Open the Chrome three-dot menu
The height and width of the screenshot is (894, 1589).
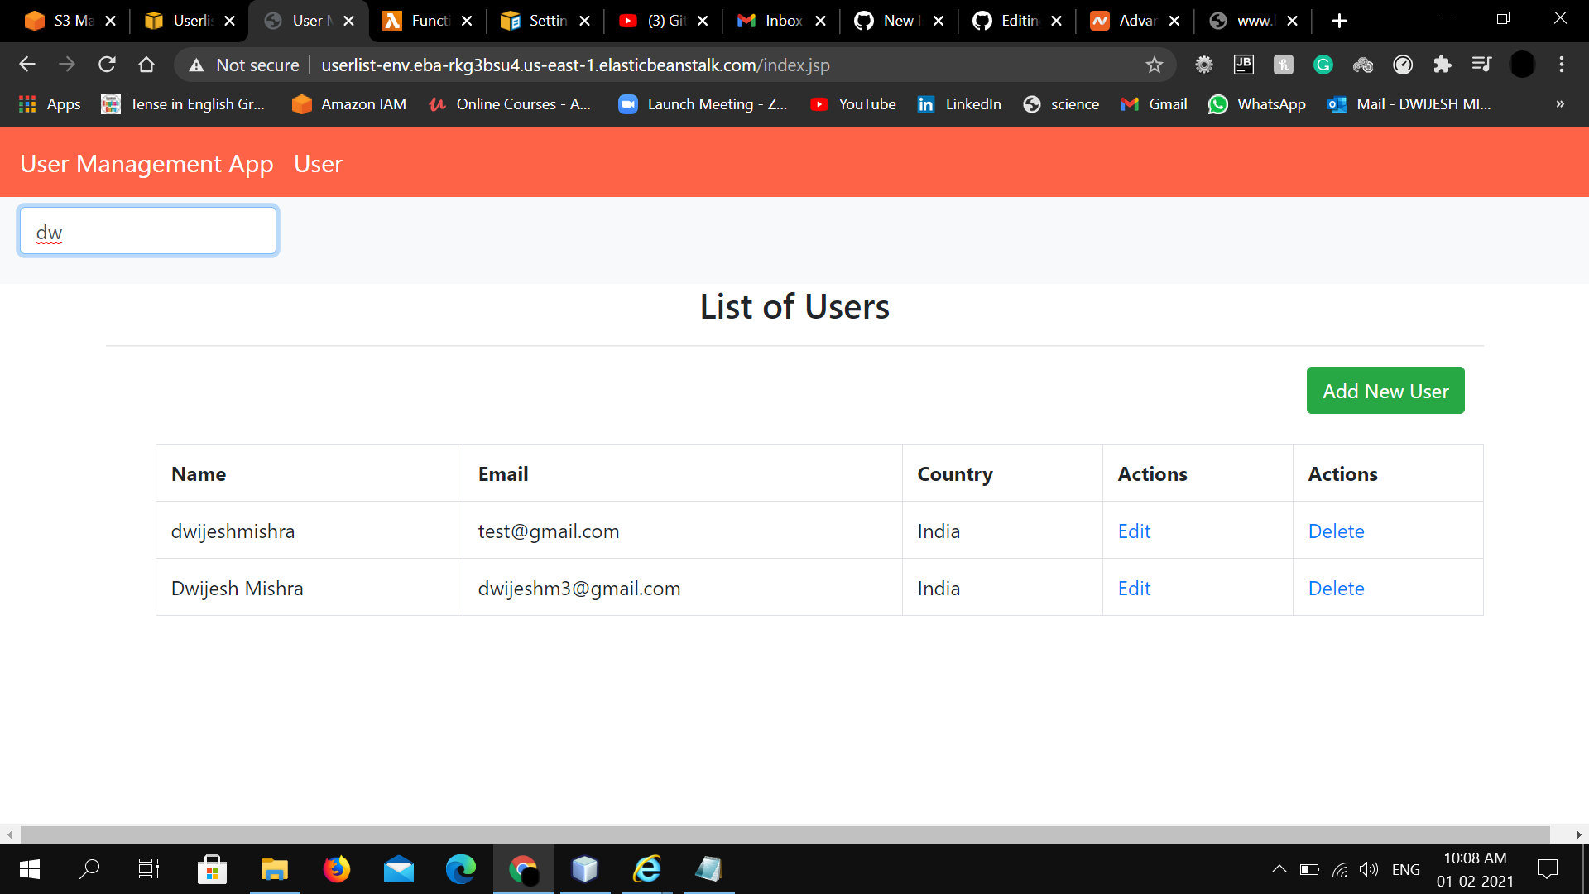click(x=1562, y=65)
